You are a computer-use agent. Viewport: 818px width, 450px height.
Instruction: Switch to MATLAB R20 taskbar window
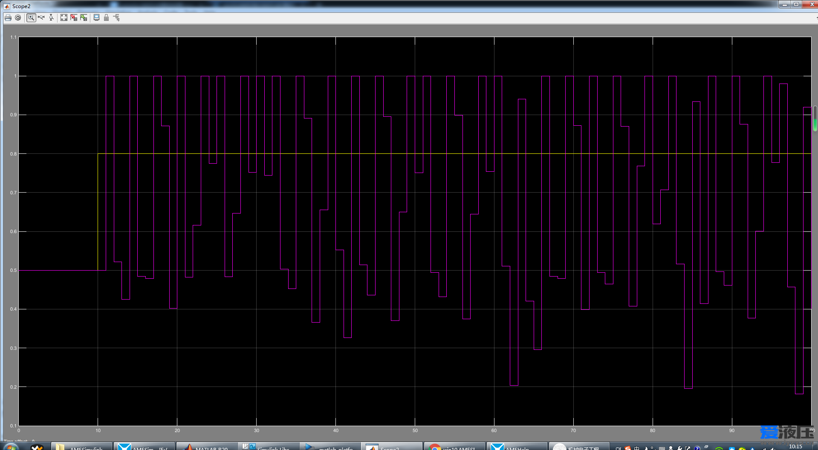207,446
